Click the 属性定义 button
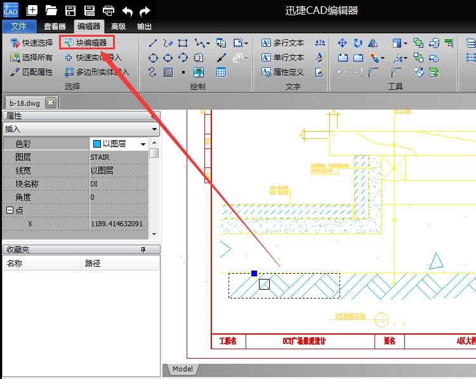 coord(282,72)
